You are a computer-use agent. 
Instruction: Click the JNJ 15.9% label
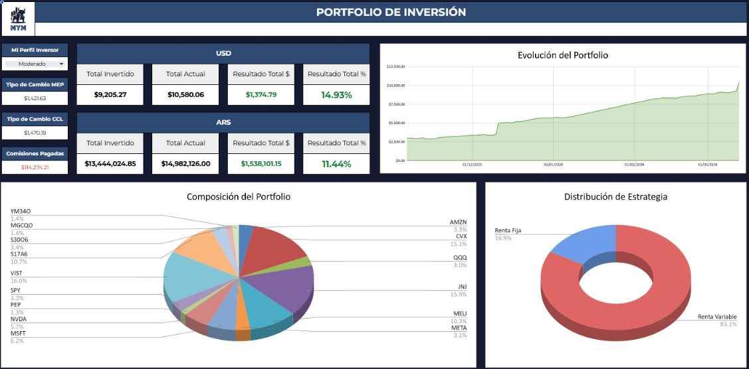460,290
